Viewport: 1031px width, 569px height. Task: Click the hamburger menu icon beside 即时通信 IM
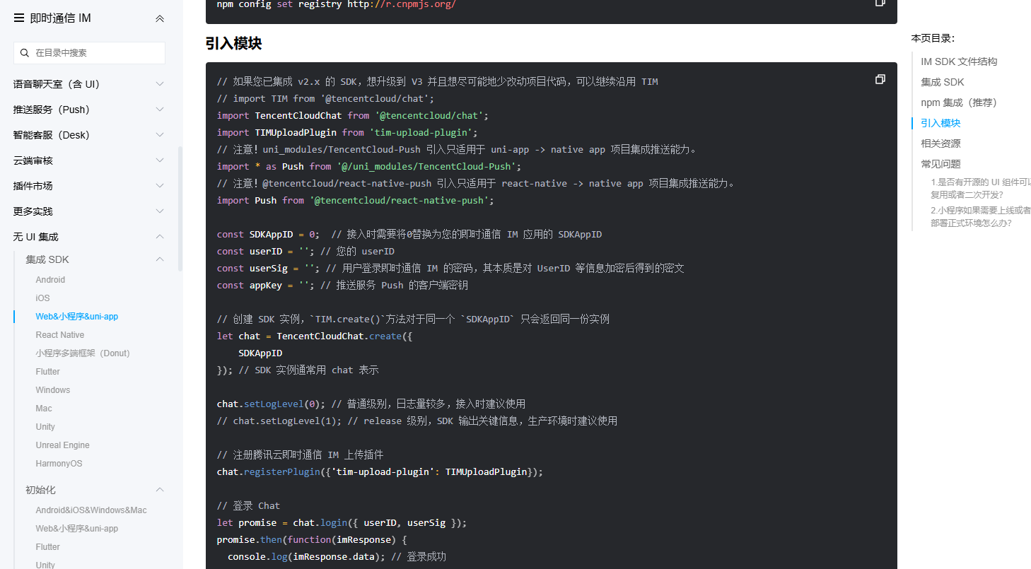point(19,18)
